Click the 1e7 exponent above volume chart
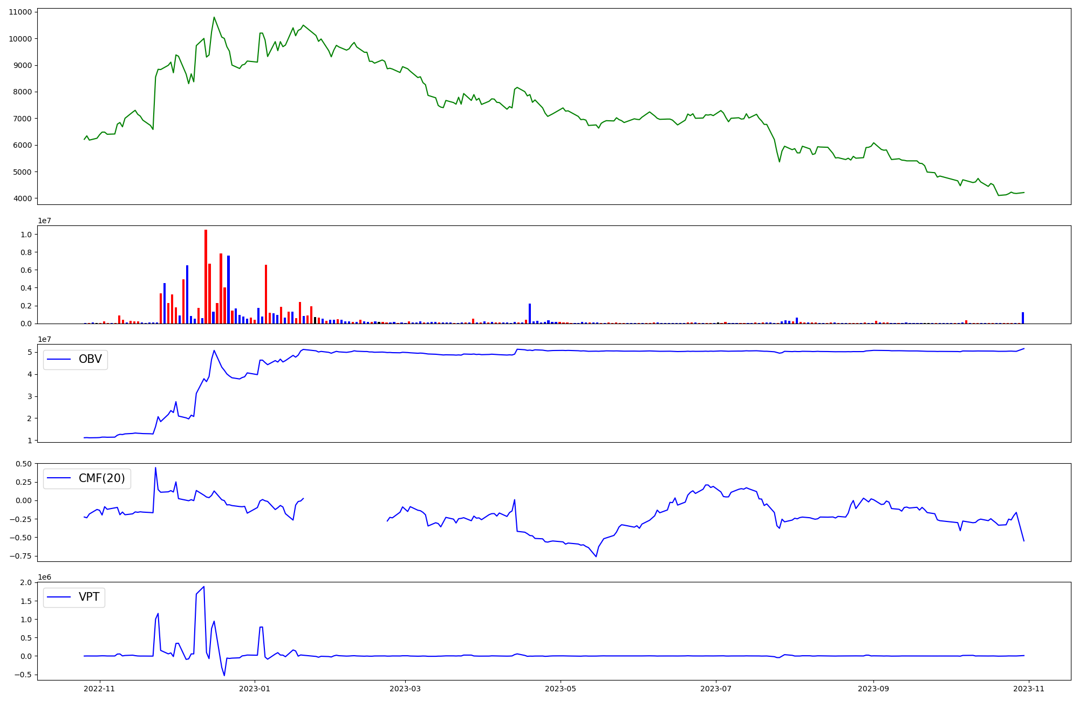1079x701 pixels. [44, 221]
